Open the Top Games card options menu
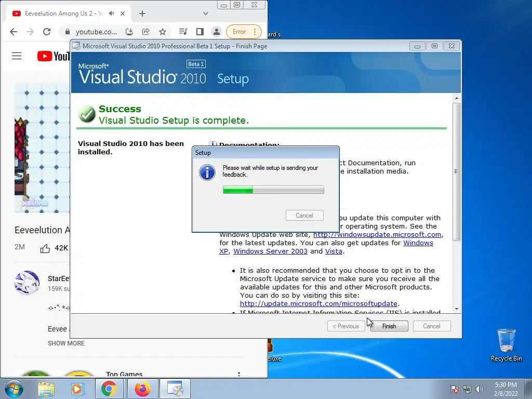532x399 pixels. 239,374
